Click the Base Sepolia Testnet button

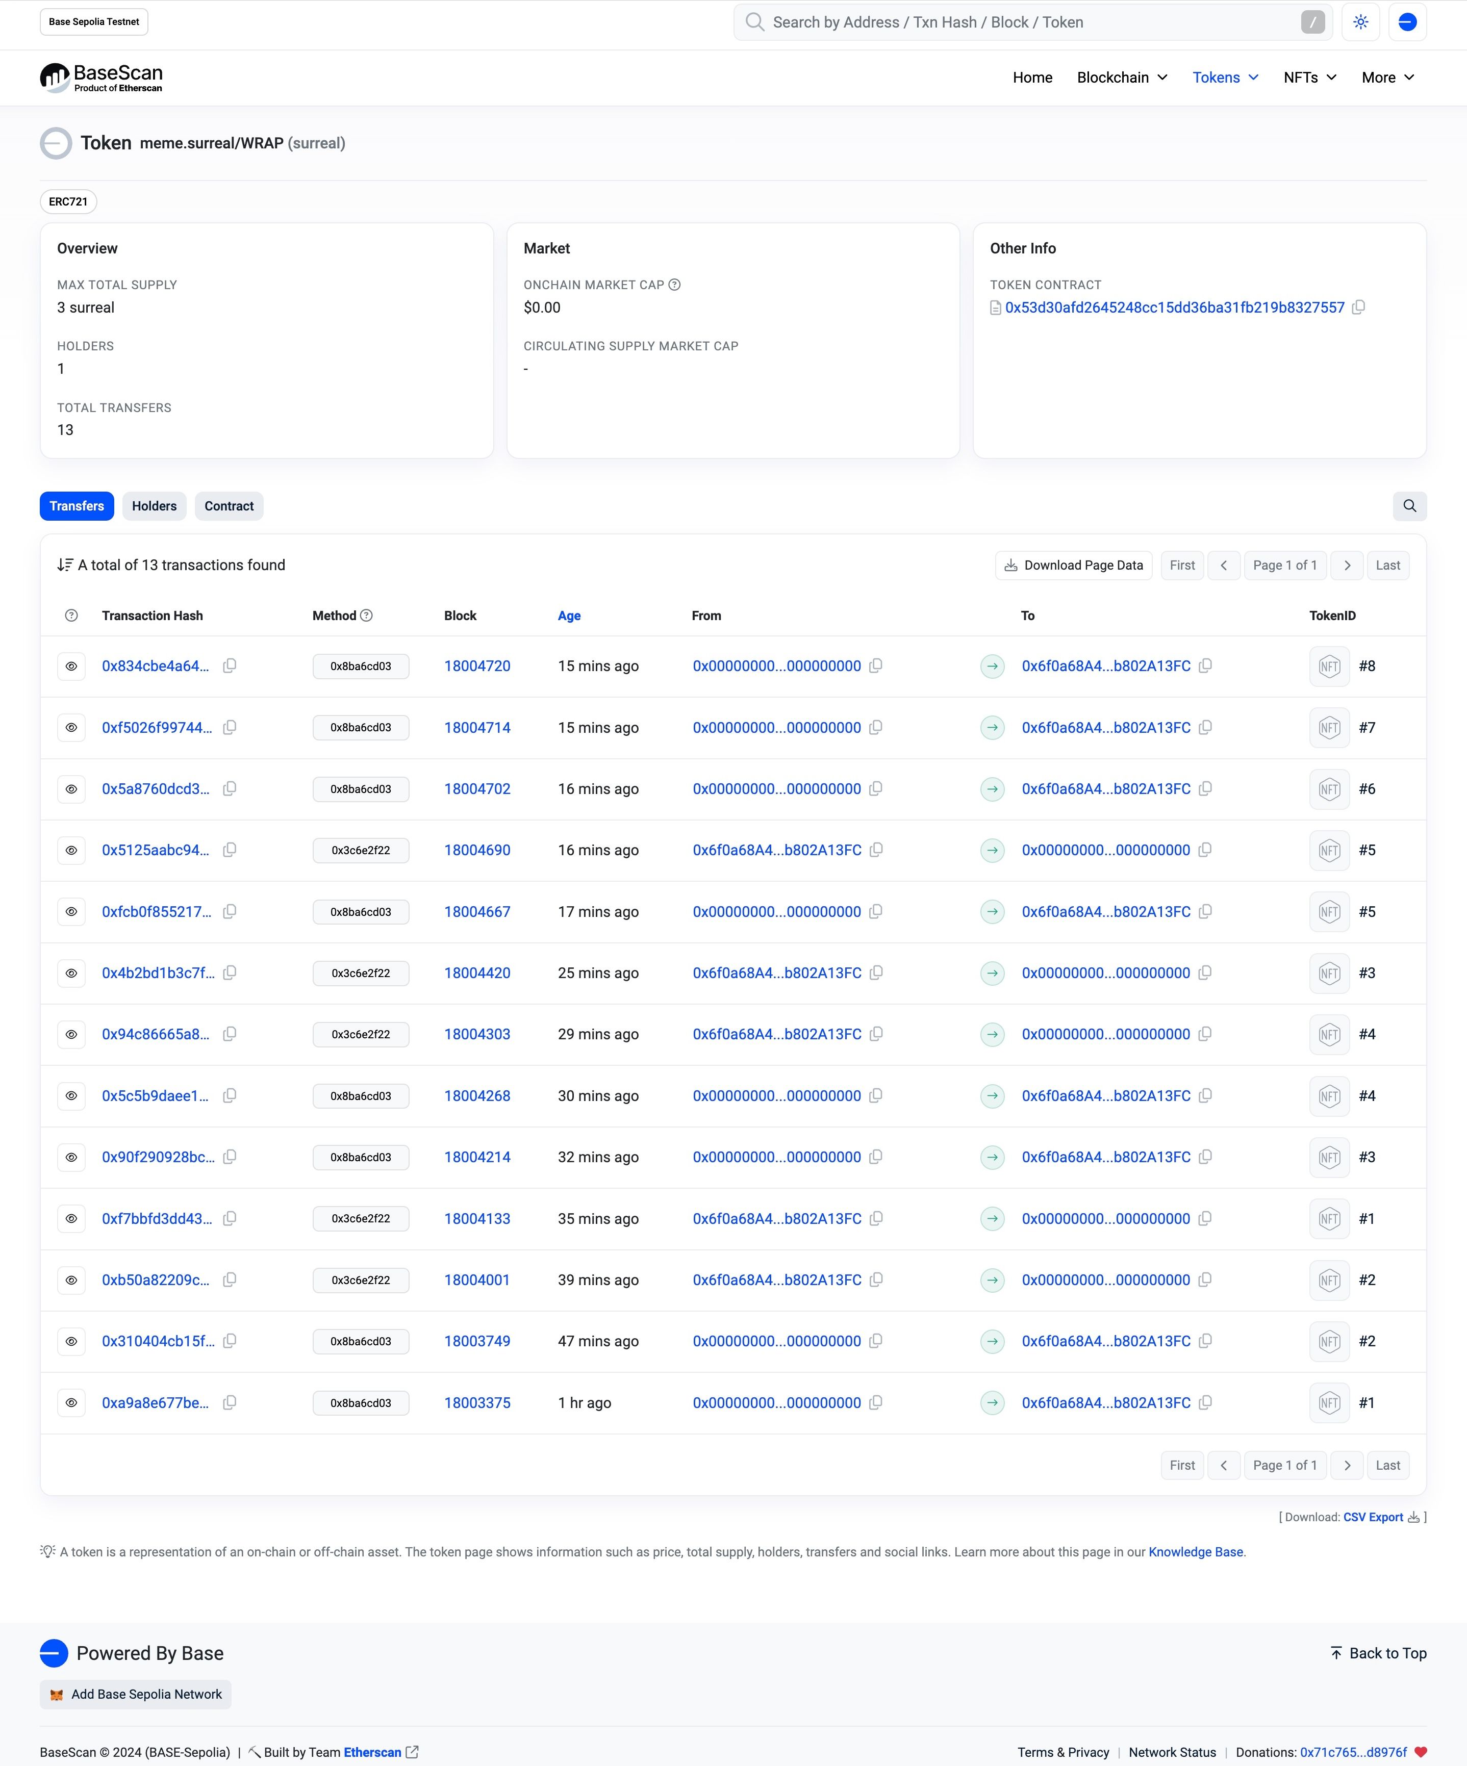click(x=94, y=22)
